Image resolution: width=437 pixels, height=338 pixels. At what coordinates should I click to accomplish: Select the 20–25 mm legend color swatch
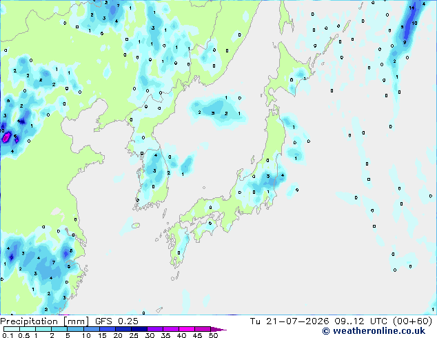123,329
